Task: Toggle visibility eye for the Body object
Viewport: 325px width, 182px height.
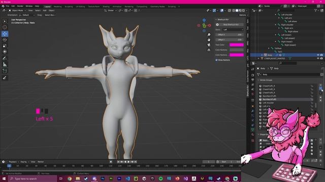Action: (318, 55)
